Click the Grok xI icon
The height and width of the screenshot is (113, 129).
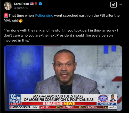tap(114, 5)
